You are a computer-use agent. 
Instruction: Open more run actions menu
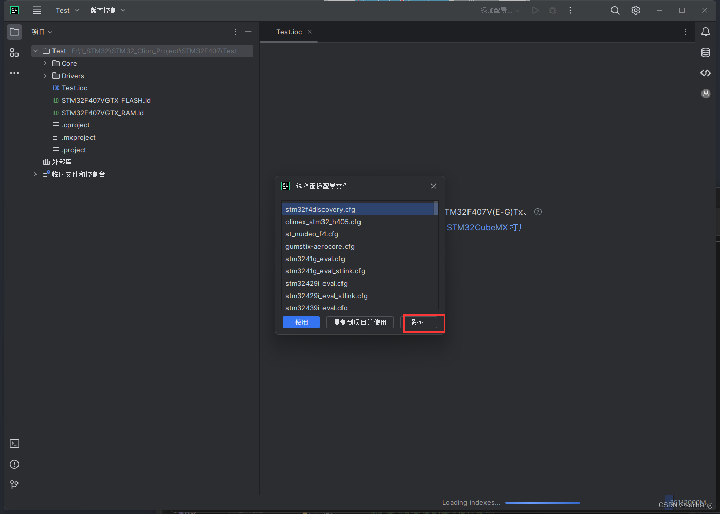pos(570,10)
